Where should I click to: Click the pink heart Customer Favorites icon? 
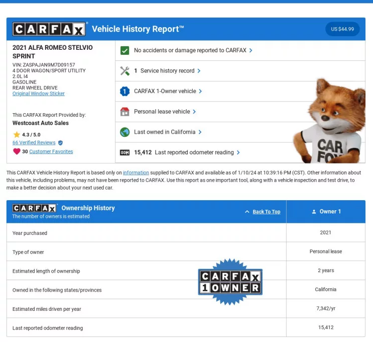pyautogui.click(x=17, y=151)
